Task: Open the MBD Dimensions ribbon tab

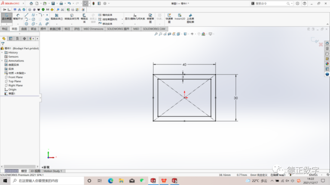Action: [x=93, y=29]
